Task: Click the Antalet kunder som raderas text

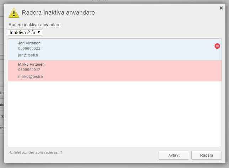Action: click(35, 152)
